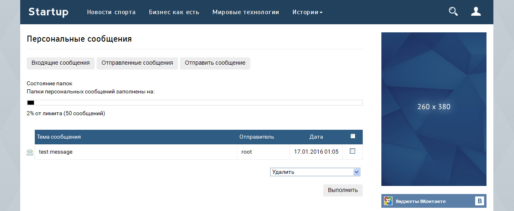Click the VK logo icon in widget header
Image resolution: width=514 pixels, height=211 pixels.
(480, 201)
